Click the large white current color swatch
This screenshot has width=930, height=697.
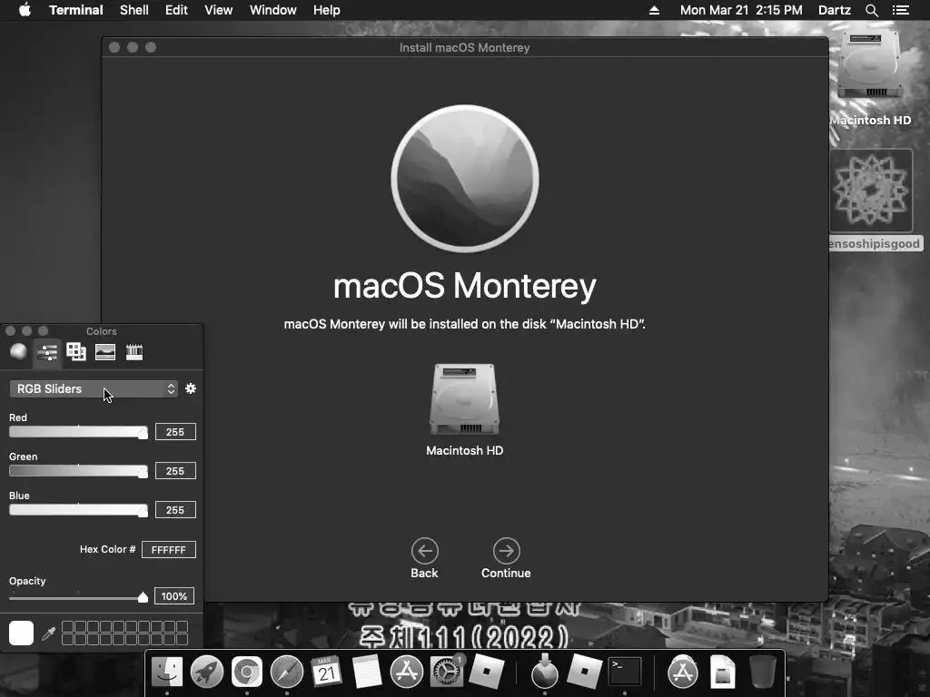coord(22,633)
